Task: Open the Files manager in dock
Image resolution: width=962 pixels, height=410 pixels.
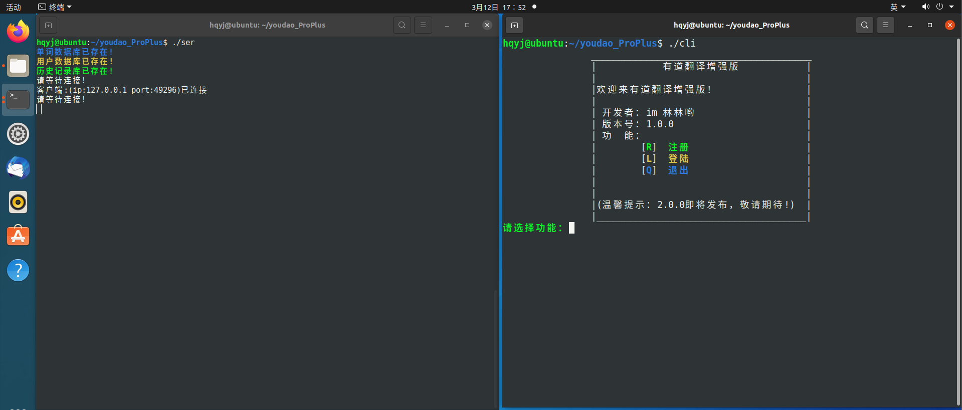Action: (x=18, y=66)
